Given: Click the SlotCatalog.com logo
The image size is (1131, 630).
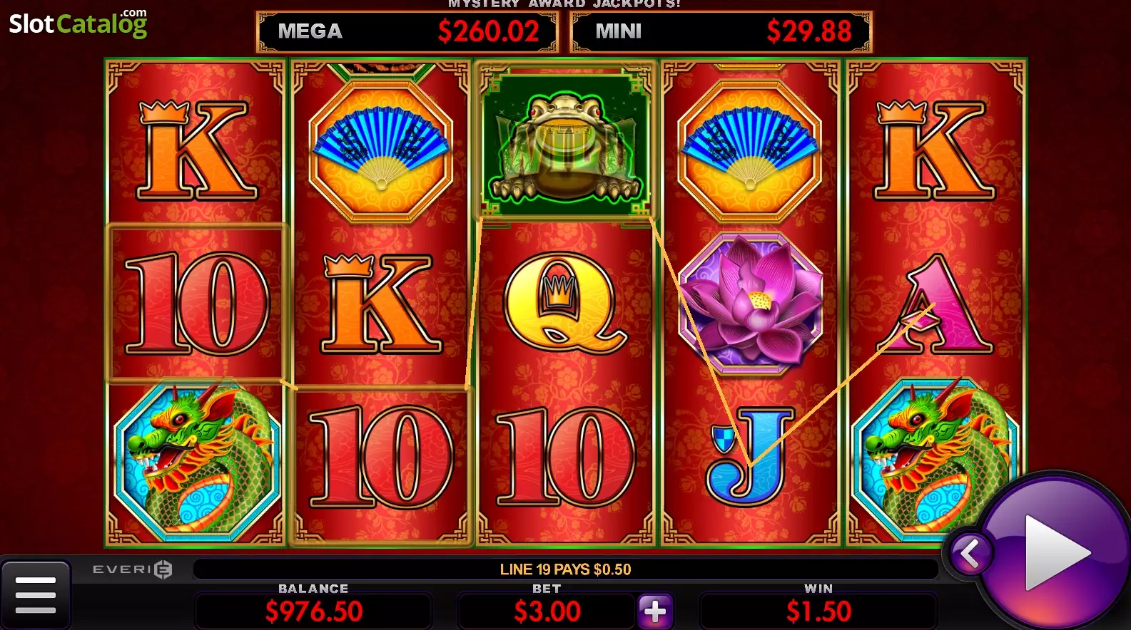Looking at the screenshot, I should [x=78, y=24].
